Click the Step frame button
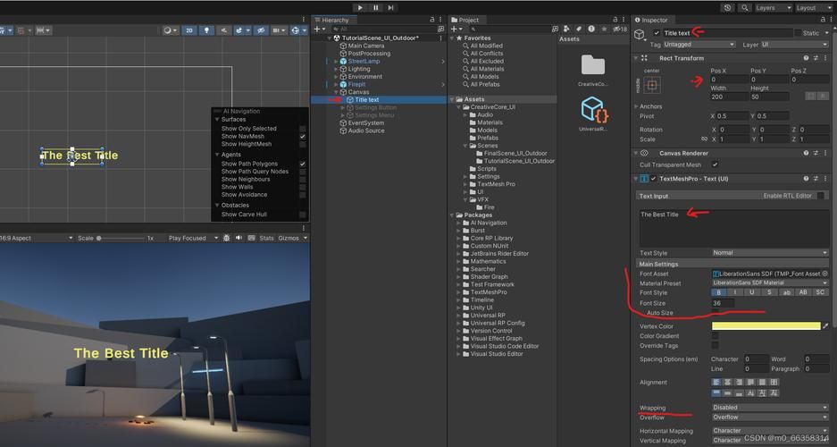 tap(390, 7)
